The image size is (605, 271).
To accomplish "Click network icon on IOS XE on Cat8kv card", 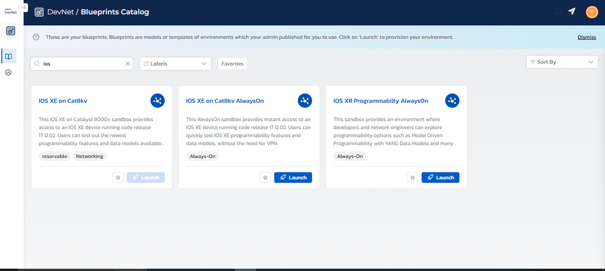I will pyautogui.click(x=157, y=100).
